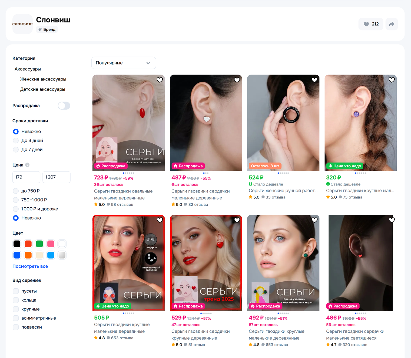Filter by Детские аксессуары category
This screenshot has height=358, width=411.
43,89
